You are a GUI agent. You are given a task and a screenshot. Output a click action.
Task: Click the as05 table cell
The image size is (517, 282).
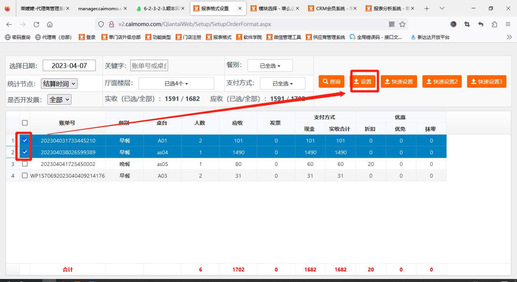(x=162, y=164)
